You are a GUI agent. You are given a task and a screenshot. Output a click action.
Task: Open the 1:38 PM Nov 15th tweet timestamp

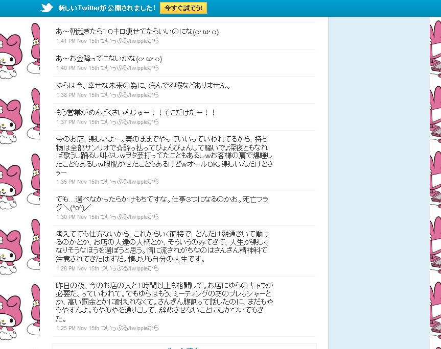(78, 95)
